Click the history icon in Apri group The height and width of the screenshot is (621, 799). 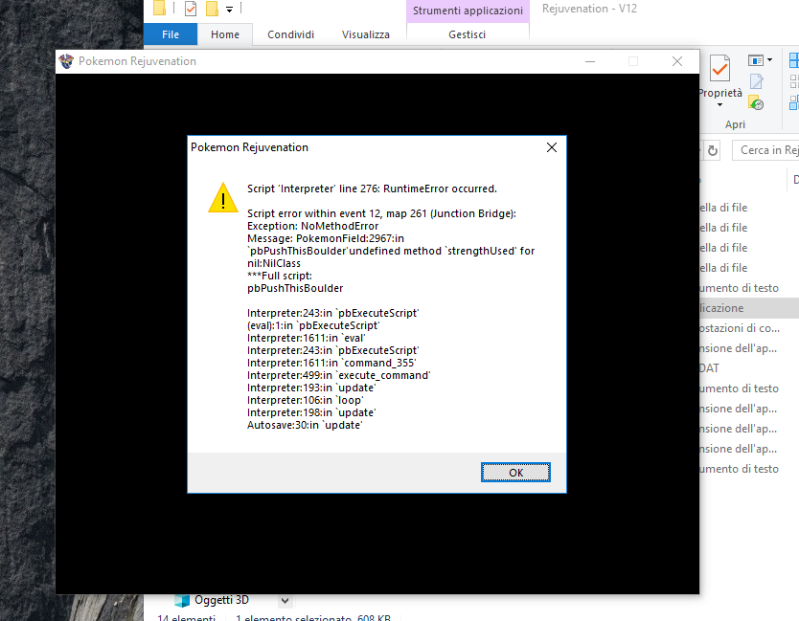756,101
